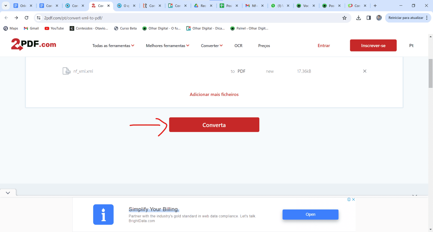The image size is (433, 232).
Task: Open the Maps bookmark shortcut
Action: point(11,28)
